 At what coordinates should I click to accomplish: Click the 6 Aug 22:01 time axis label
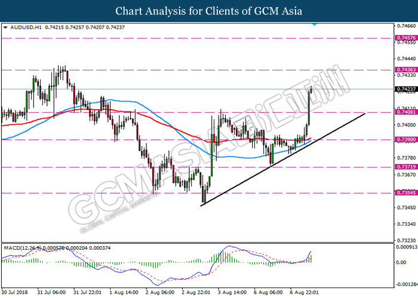[304, 293]
